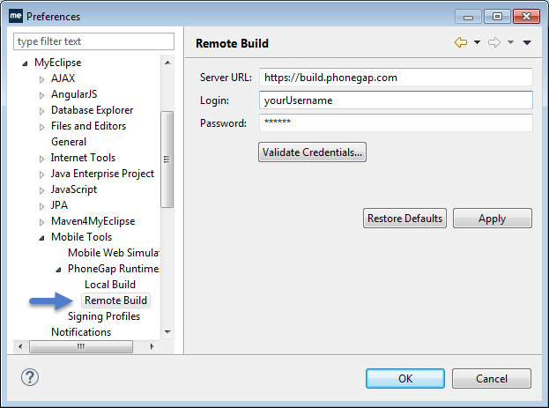
Task: Expand the Internet Tools node
Action: pos(41,159)
